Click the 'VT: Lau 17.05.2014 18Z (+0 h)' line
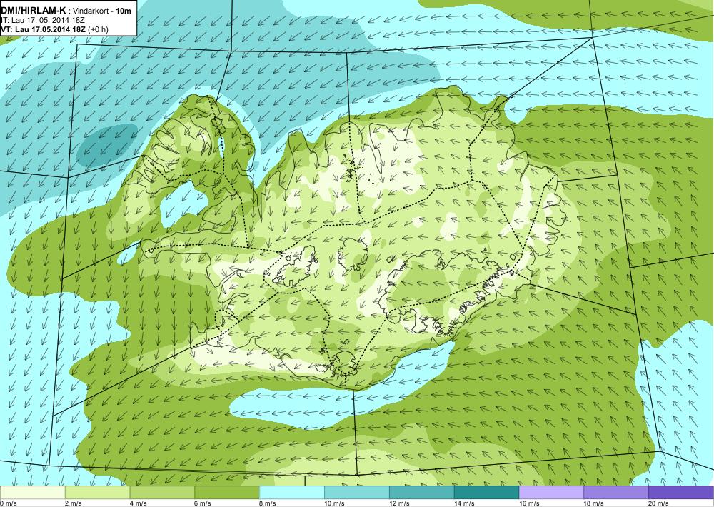 tap(55, 29)
